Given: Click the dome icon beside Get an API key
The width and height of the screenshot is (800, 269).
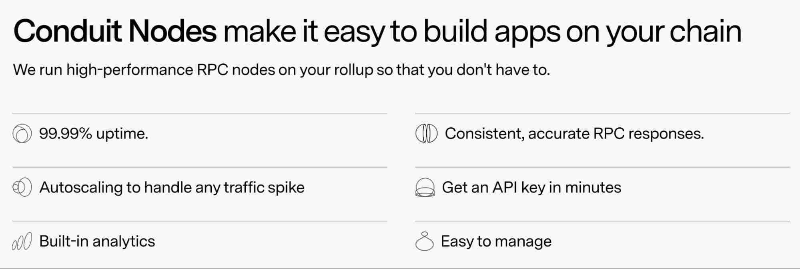Looking at the screenshot, I should point(425,187).
